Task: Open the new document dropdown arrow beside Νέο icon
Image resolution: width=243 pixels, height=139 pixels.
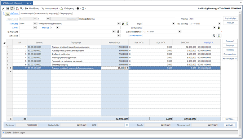Action: [x=14, y=8]
